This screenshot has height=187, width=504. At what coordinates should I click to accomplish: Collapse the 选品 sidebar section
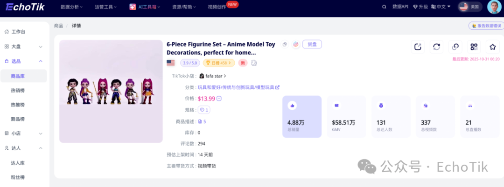click(41, 61)
